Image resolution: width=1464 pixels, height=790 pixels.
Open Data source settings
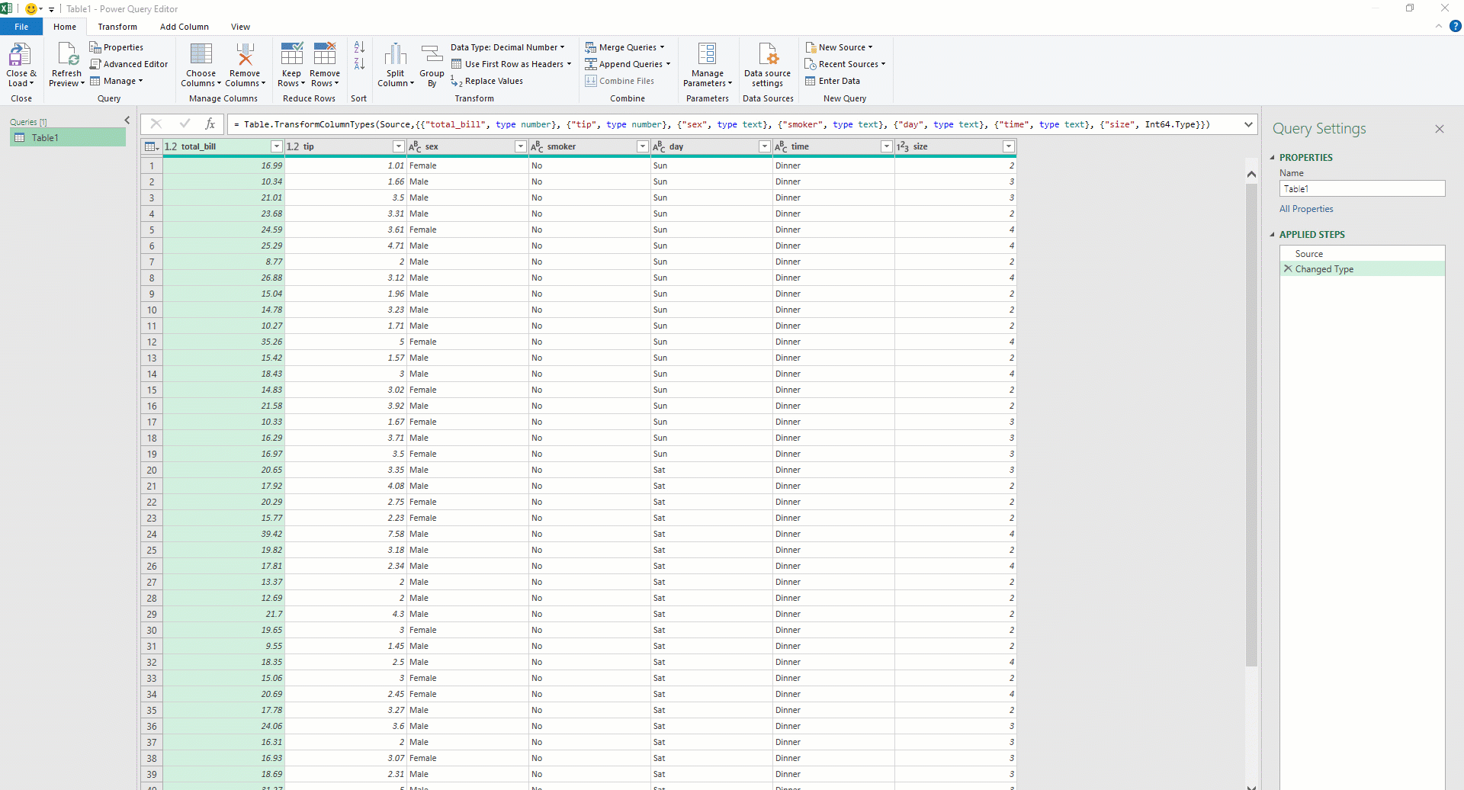pos(768,55)
